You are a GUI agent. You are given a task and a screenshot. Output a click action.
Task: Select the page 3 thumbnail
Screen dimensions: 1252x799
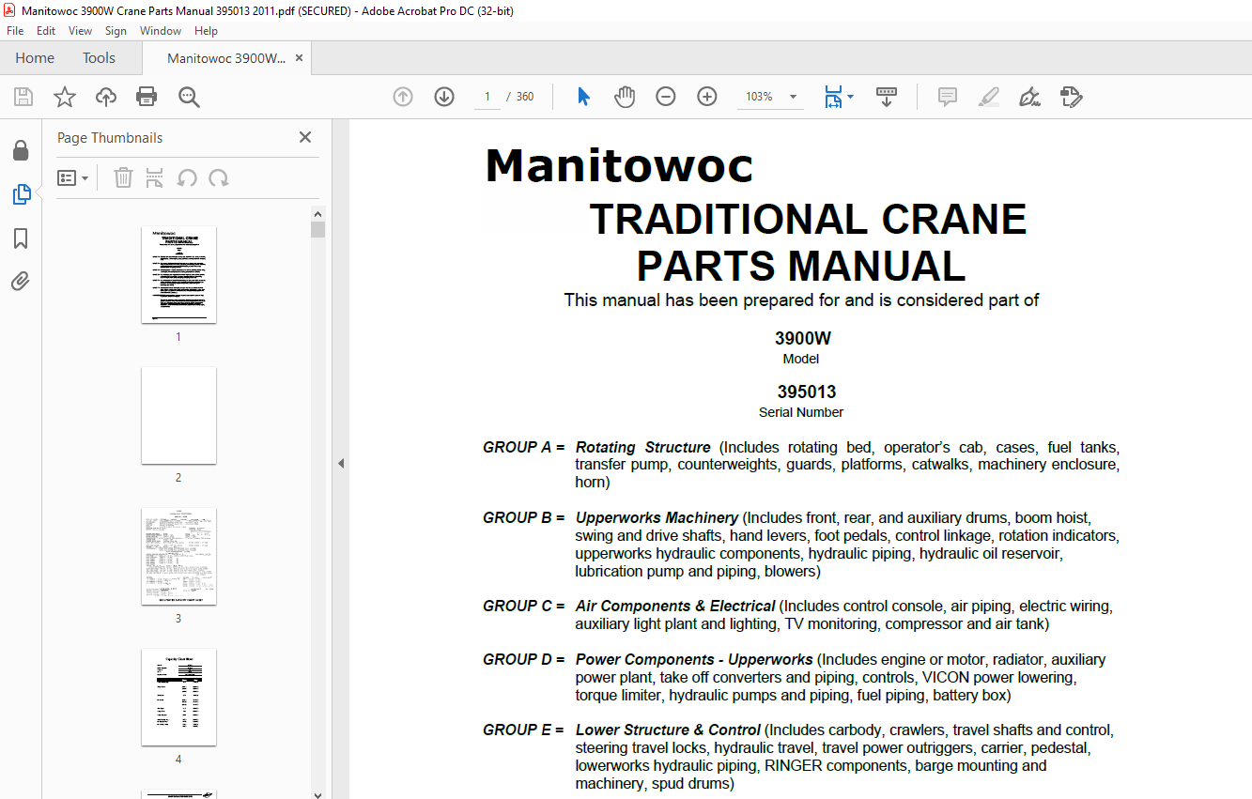[178, 556]
